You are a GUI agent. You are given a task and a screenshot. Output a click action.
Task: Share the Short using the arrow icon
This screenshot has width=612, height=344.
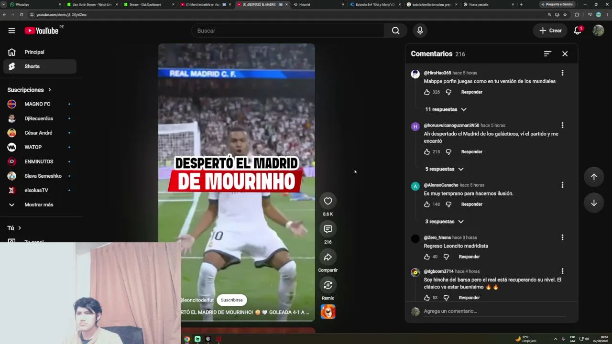(328, 257)
